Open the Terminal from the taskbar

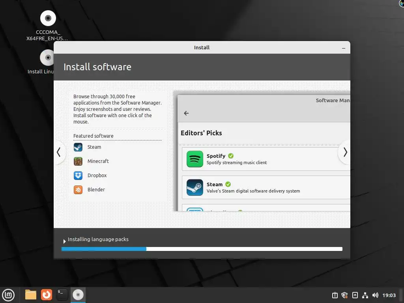pyautogui.click(x=62, y=295)
